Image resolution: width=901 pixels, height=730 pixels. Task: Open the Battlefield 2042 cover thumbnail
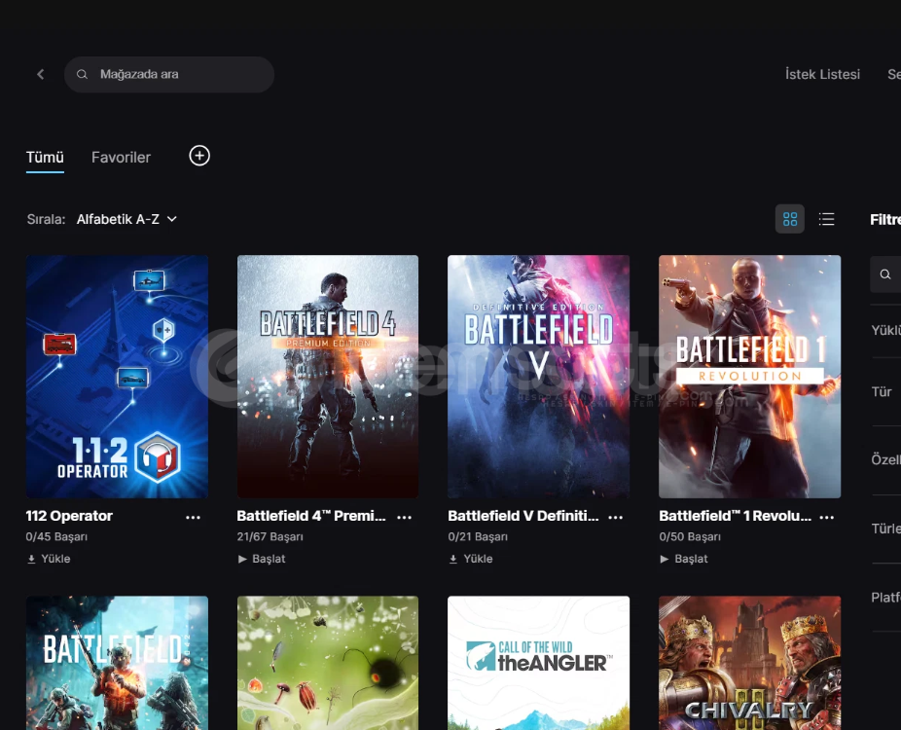pyautogui.click(x=117, y=663)
